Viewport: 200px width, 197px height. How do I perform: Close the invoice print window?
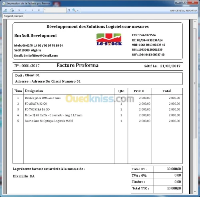[193, 2]
